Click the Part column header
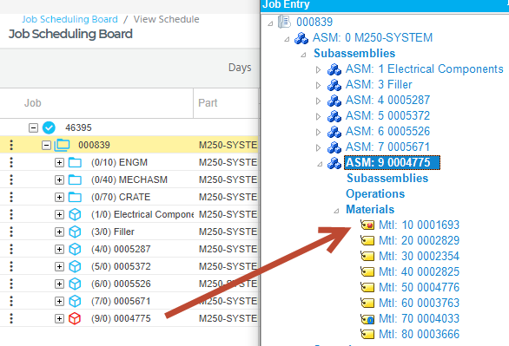Image resolution: width=509 pixels, height=346 pixels. [x=208, y=103]
